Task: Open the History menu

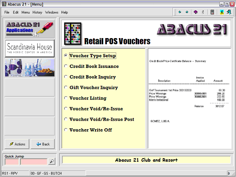Action: 37,12
